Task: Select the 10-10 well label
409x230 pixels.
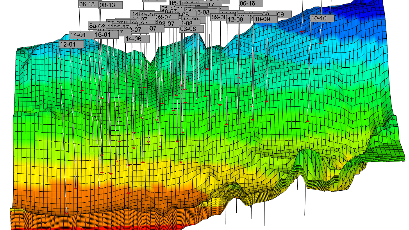Action: pyautogui.click(x=322, y=18)
